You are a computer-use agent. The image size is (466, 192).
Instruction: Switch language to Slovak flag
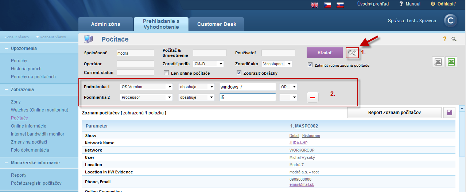[x=340, y=5]
